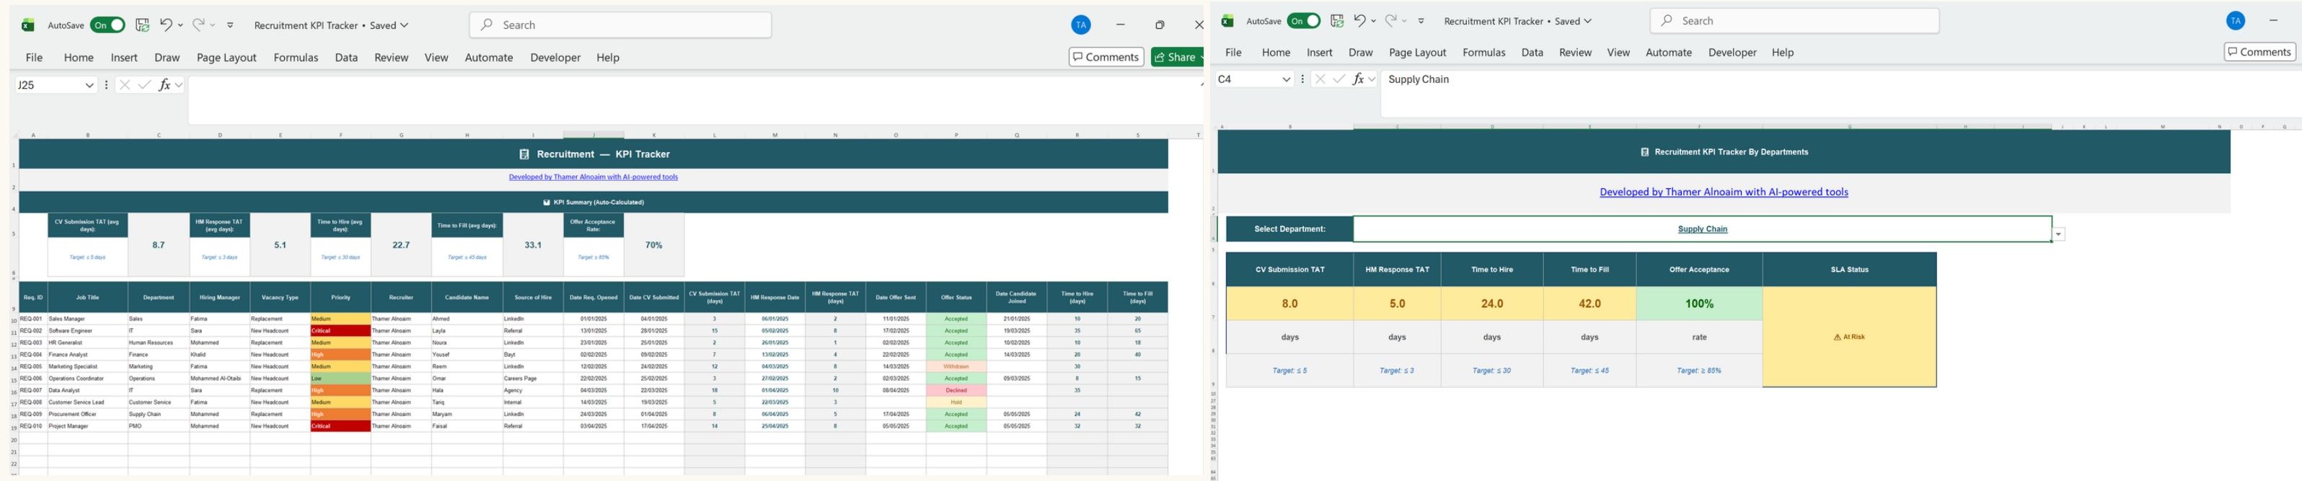Viewport: 2302px width, 481px height.
Task: Open Automate tab in right window
Action: (x=1668, y=53)
